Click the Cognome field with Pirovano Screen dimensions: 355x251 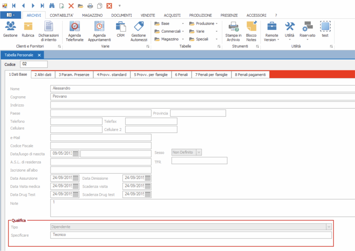coord(203,96)
